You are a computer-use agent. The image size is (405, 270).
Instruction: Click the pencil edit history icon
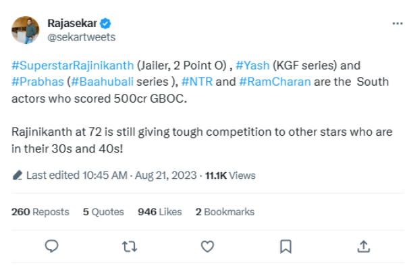[x=18, y=175]
